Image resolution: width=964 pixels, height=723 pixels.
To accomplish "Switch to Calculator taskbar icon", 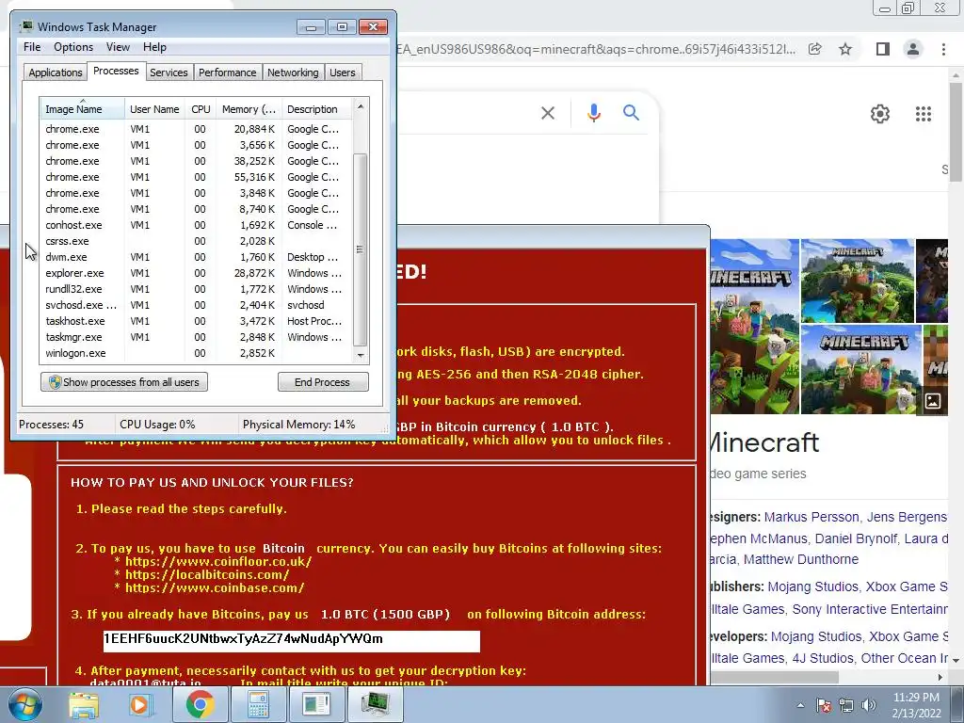I will [x=258, y=704].
